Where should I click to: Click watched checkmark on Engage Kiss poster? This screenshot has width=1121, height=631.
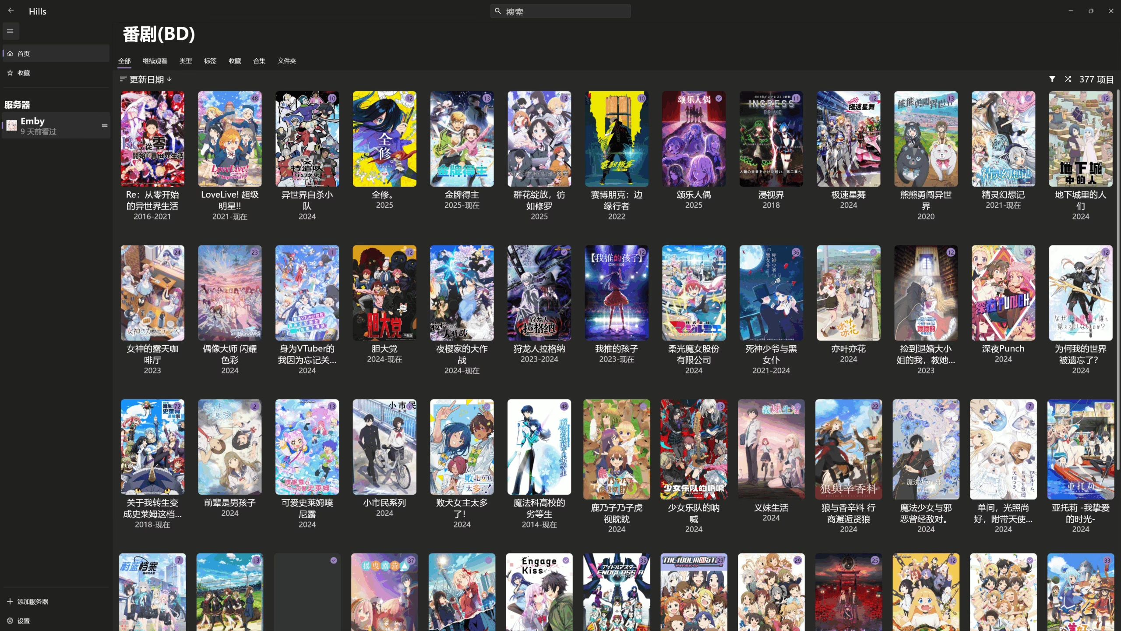tap(566, 560)
